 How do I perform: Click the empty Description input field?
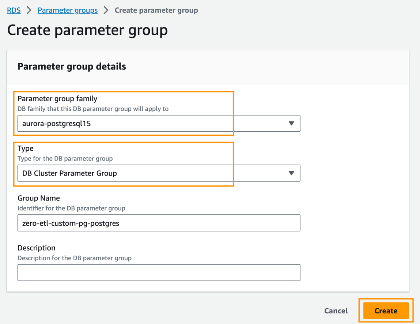click(x=159, y=273)
